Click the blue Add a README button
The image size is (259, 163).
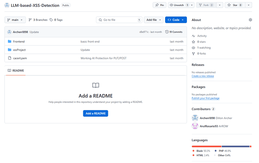tap(96, 113)
